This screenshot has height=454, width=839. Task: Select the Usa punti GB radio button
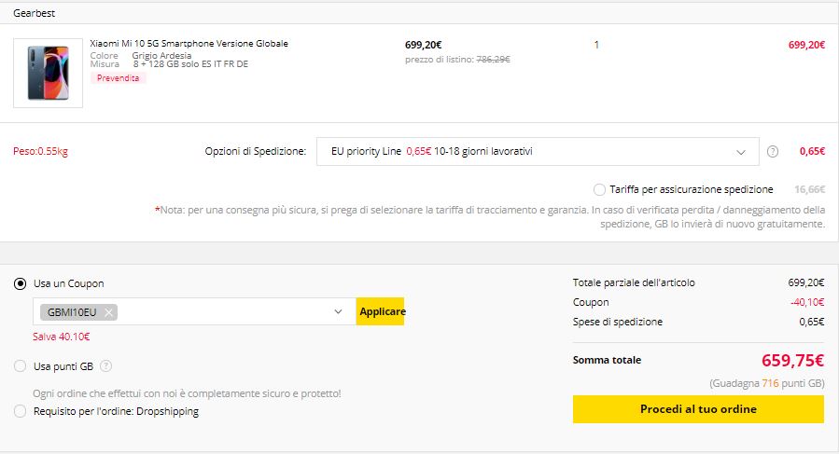coord(20,366)
